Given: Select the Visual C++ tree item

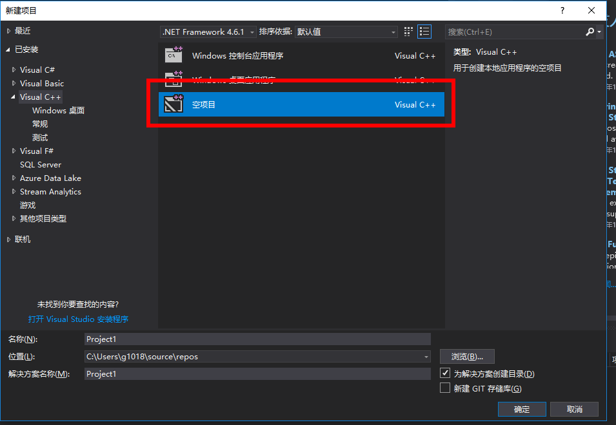Looking at the screenshot, I should 41,97.
